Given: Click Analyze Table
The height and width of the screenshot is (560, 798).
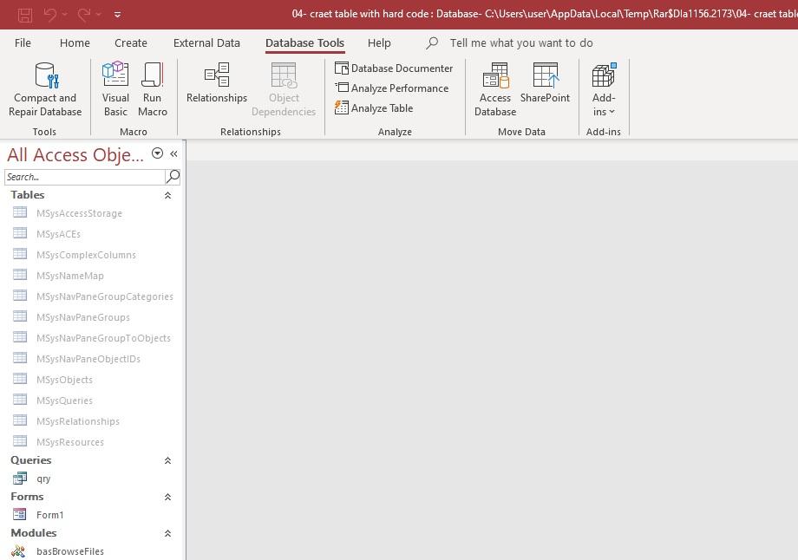Looking at the screenshot, I should [x=374, y=107].
